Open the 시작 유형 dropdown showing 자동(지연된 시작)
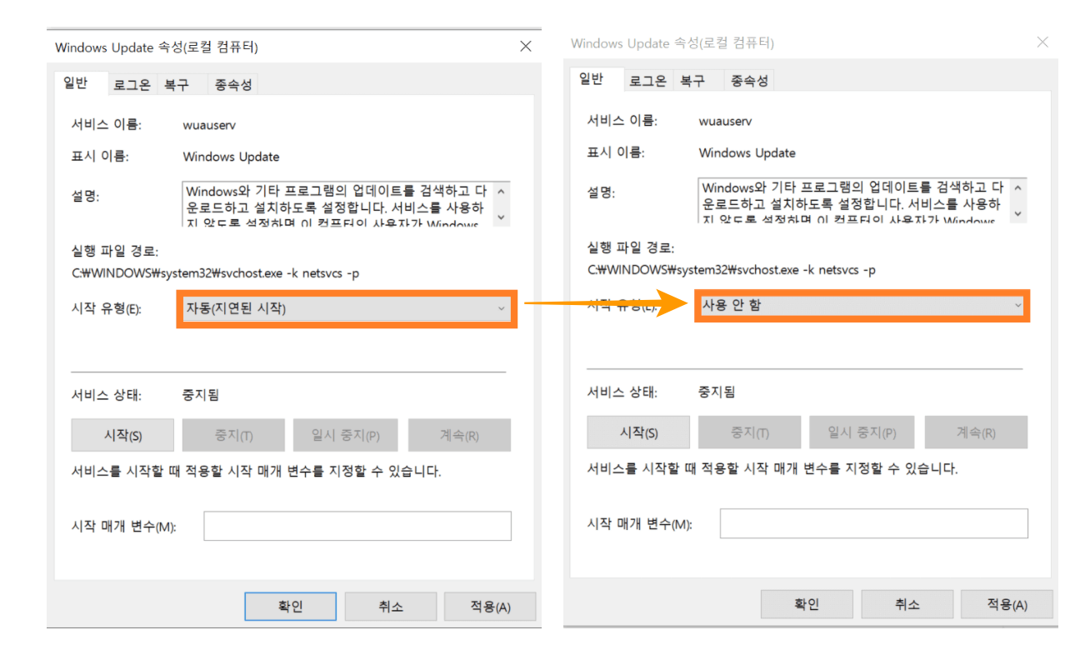 coord(346,307)
